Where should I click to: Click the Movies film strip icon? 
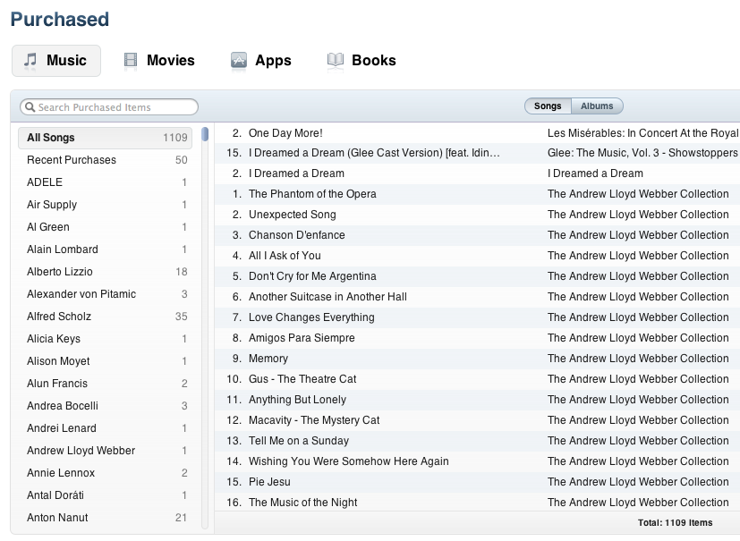131,61
